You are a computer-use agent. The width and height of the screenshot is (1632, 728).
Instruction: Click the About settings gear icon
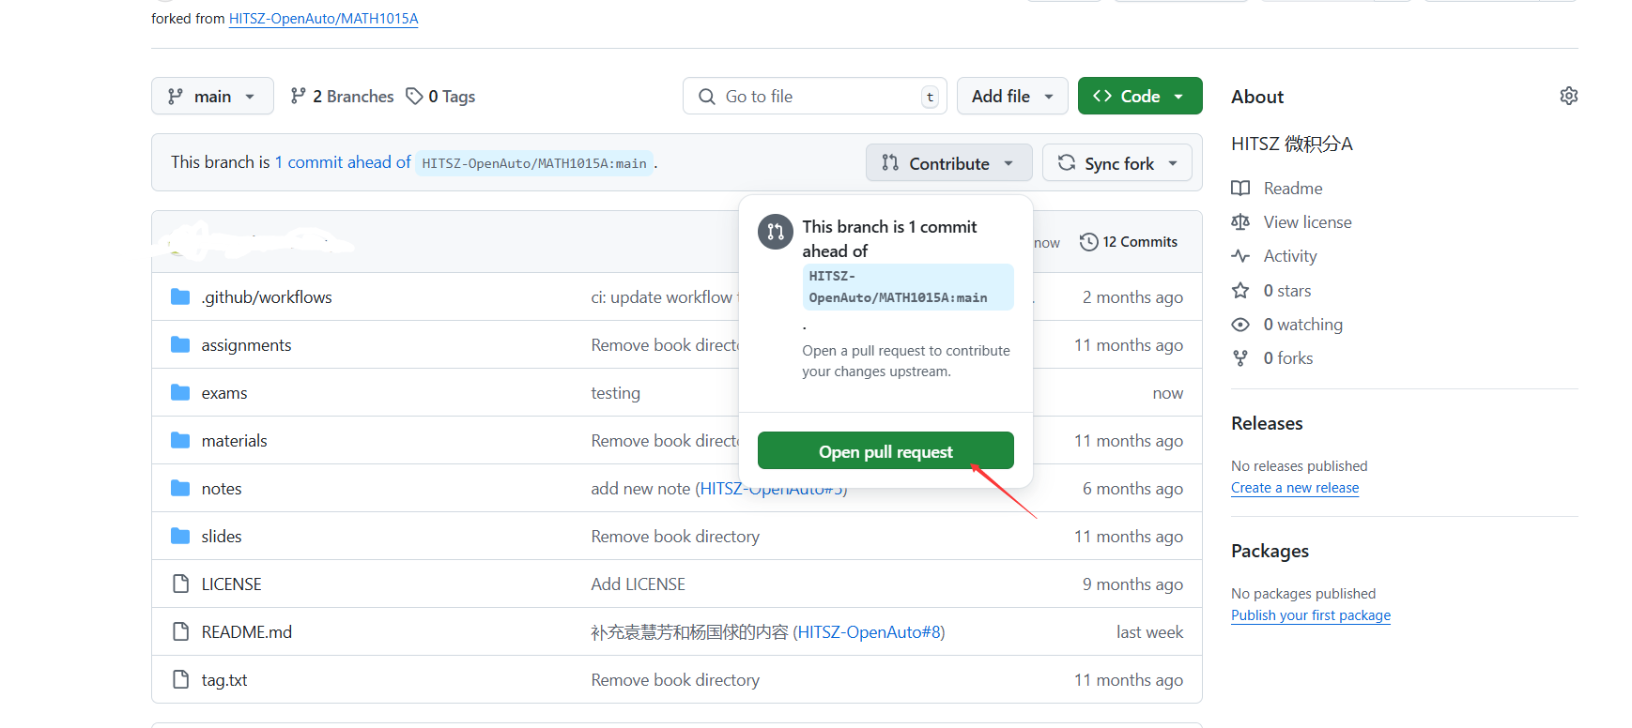pos(1568,96)
